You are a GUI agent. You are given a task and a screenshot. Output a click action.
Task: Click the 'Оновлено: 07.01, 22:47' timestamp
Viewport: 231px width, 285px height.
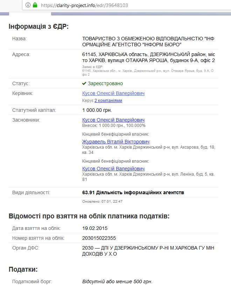click(102, 201)
